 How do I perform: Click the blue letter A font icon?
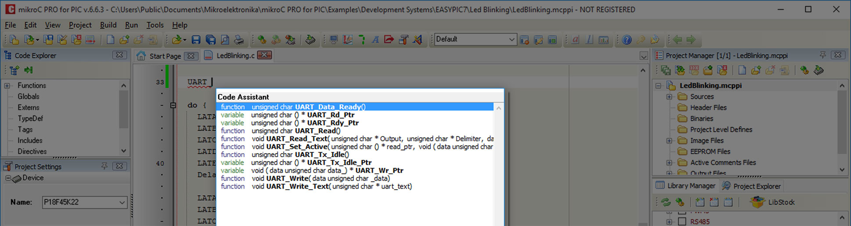pos(375,40)
